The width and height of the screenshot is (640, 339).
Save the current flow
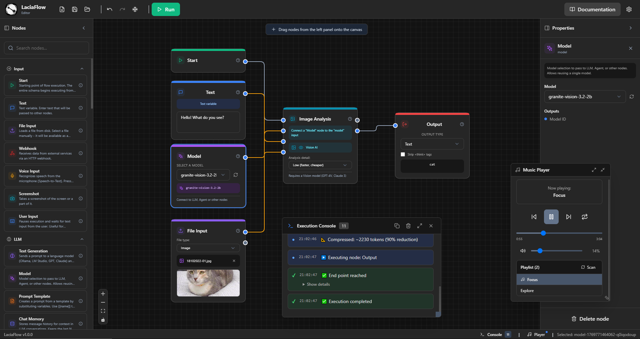(74, 9)
